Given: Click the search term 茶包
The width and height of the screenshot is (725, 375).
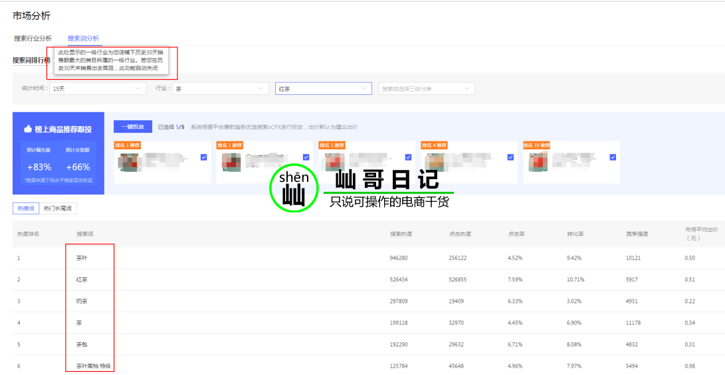Looking at the screenshot, I should [82, 344].
